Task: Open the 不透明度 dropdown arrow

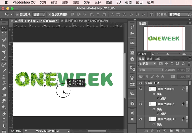Action: point(188,70)
